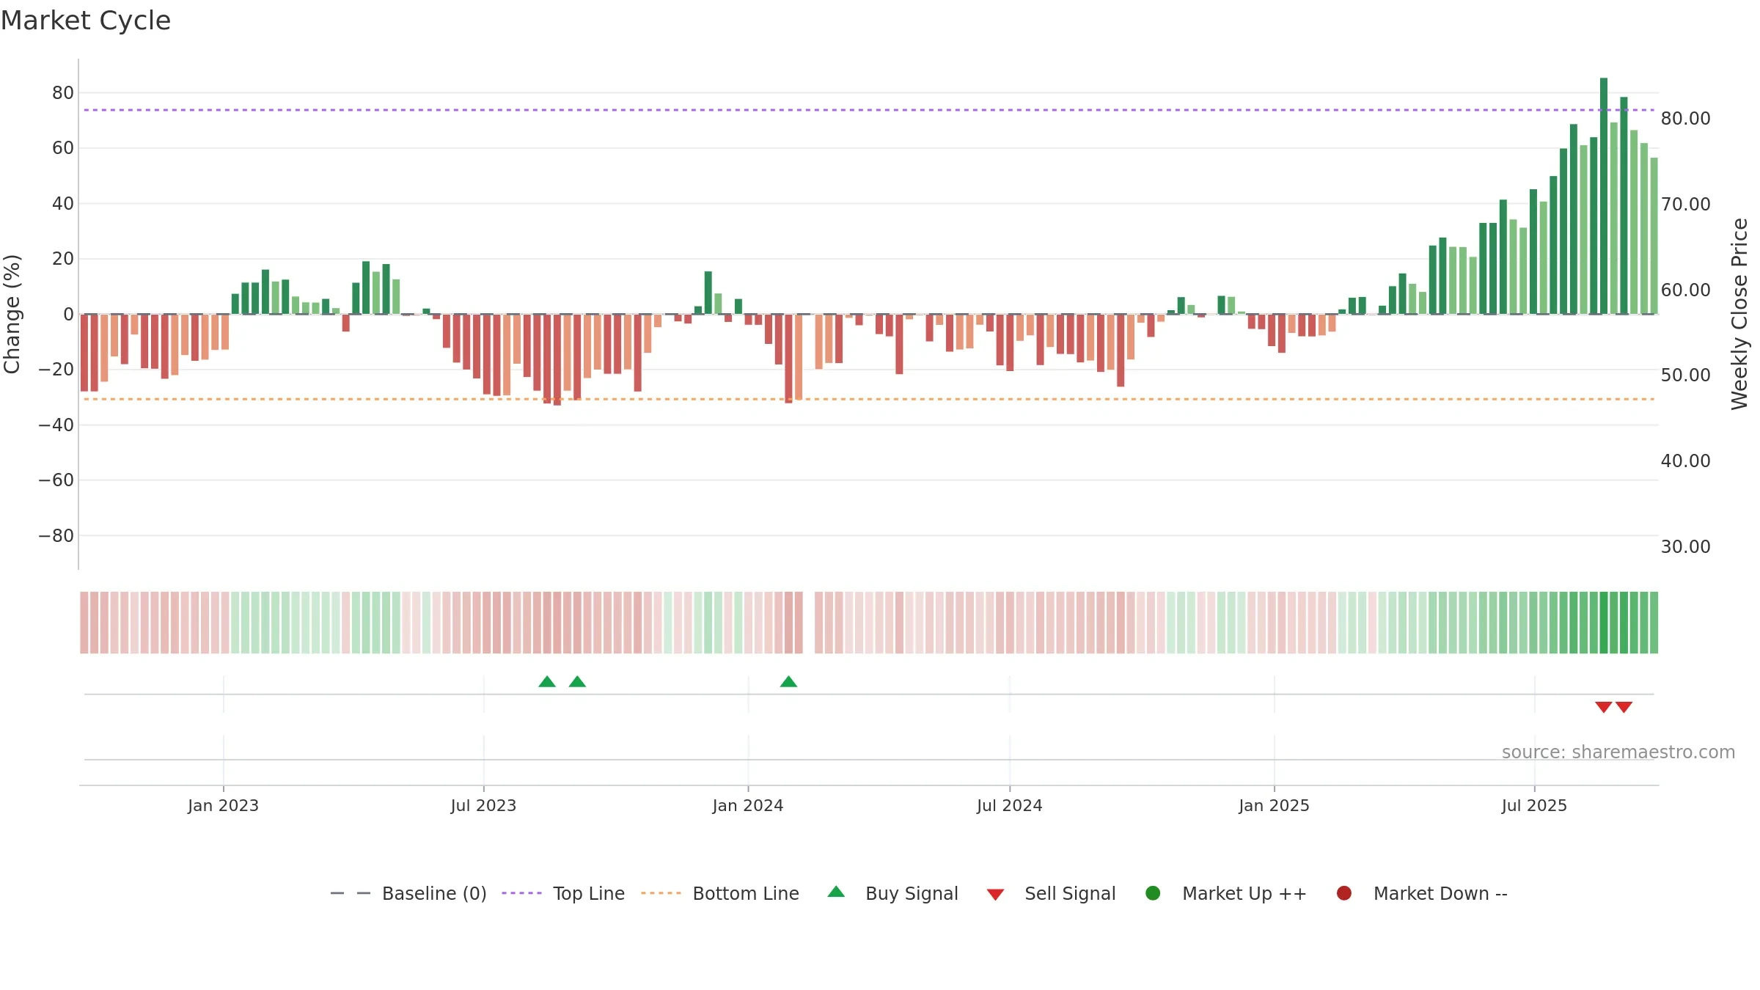Click the 60 change axis label
Screen dimensions: 1760x990
pos(63,148)
